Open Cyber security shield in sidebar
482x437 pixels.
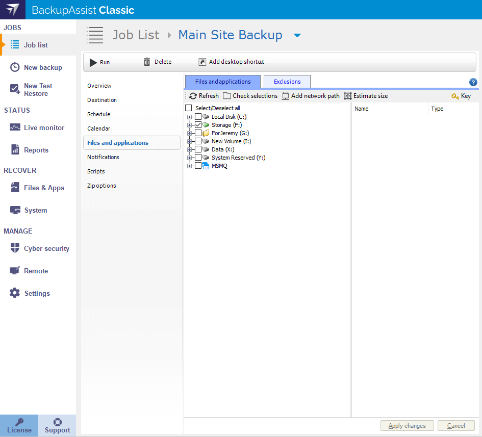point(15,248)
